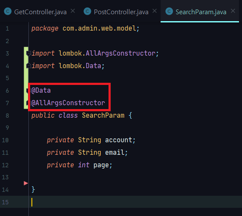Click the closing brace on line 14

(33, 190)
